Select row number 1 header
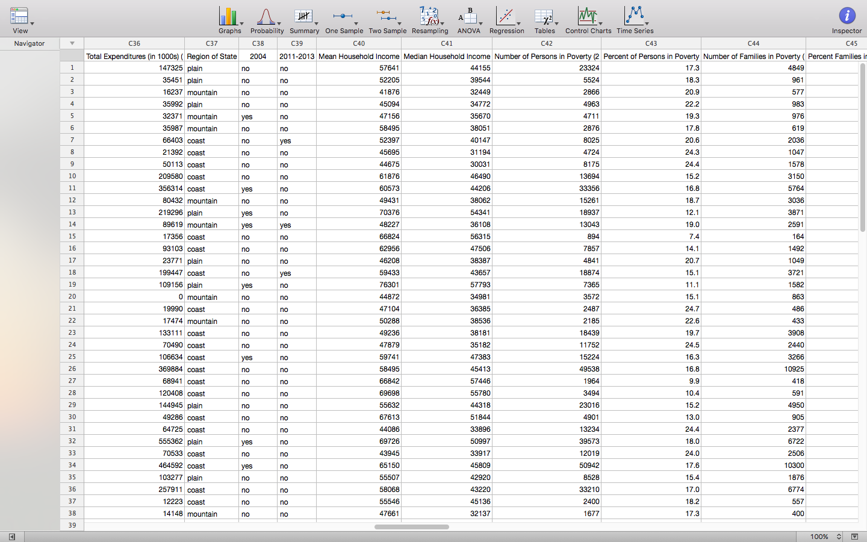This screenshot has height=542, width=867. pyautogui.click(x=72, y=67)
